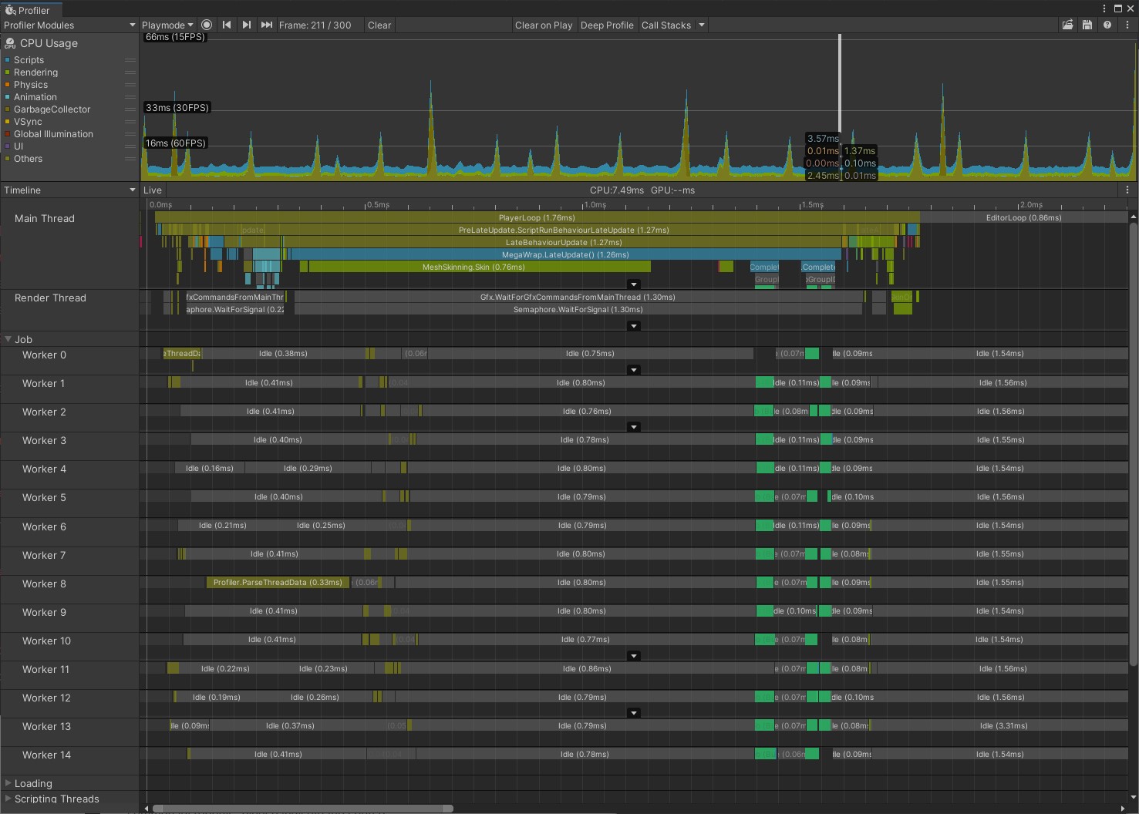
Task: Load profiler data from file
Action: pos(1067,25)
